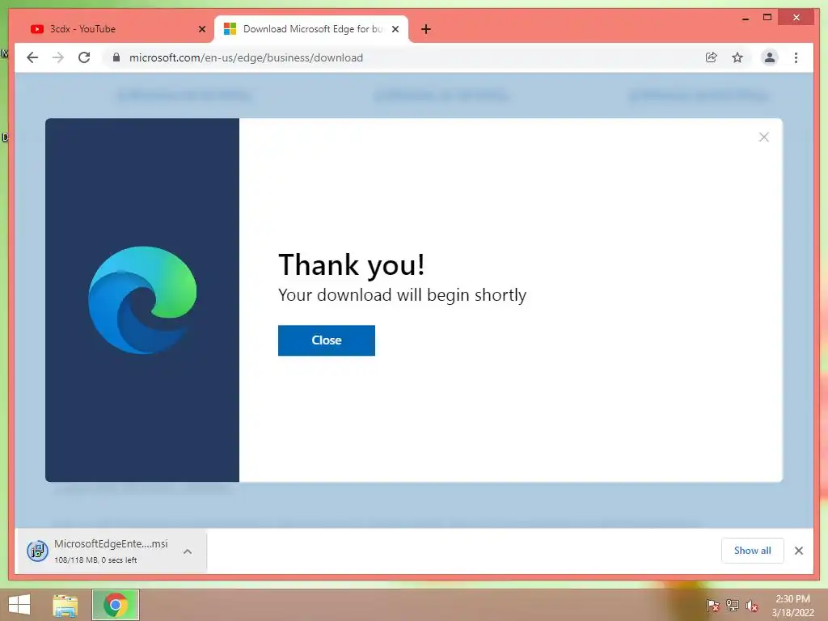Expand download options chevron for the msi file
Screen dimensions: 828x621
tap(188, 551)
